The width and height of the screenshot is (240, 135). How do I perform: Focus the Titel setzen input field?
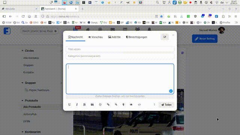[120, 49]
